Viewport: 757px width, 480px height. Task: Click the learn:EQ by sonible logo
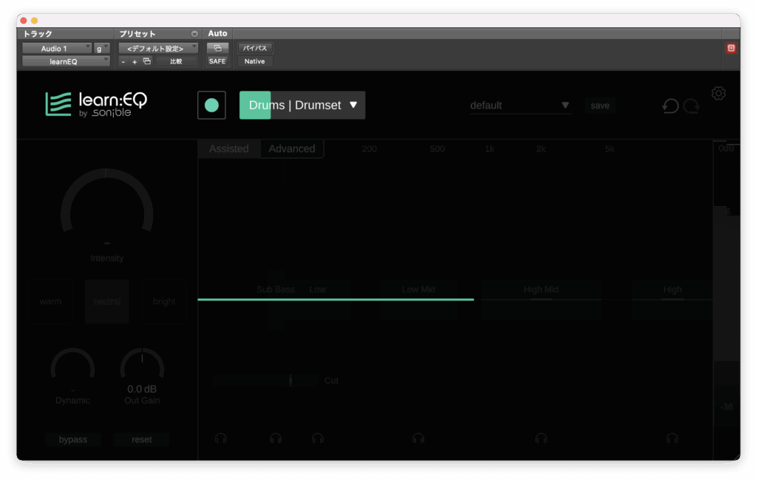97,104
